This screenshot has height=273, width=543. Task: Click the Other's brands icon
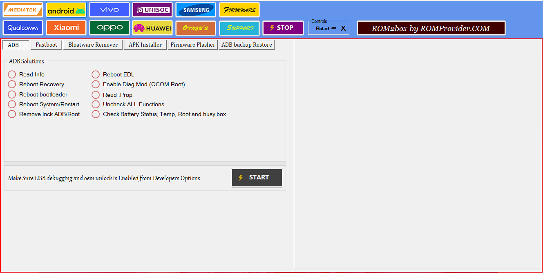pyautogui.click(x=195, y=28)
